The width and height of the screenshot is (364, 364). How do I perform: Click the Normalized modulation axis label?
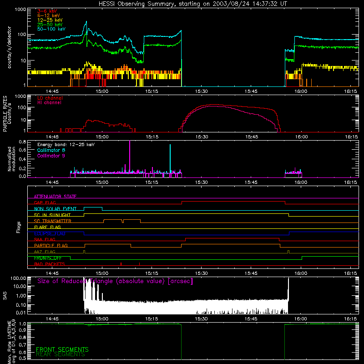[11, 159]
